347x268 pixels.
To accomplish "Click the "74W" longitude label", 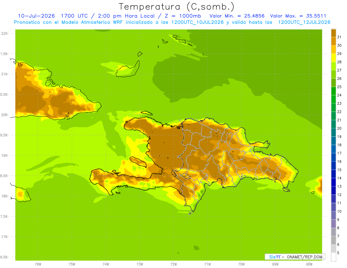I will pos(106,264).
